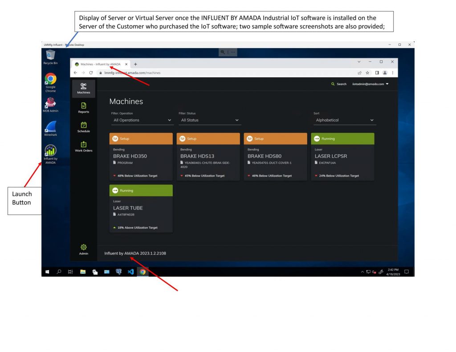Open Visual Studio Code from the taskbar
Image resolution: width=456 pixels, height=352 pixels.
130,272
